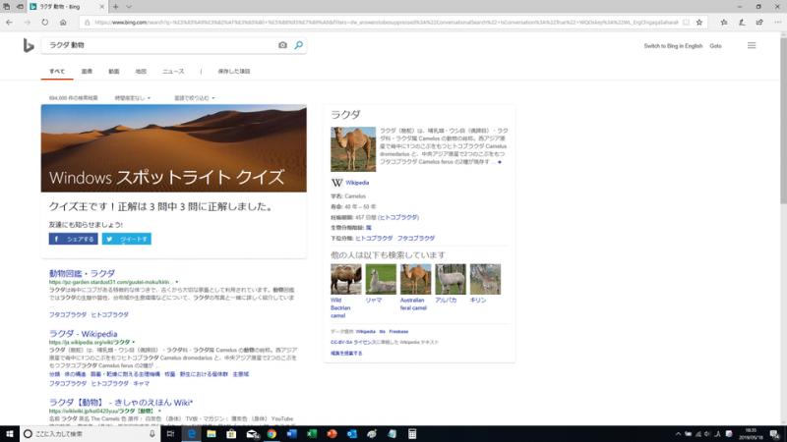Show hidden system tray icons
This screenshot has height=442, width=787.
point(678,434)
